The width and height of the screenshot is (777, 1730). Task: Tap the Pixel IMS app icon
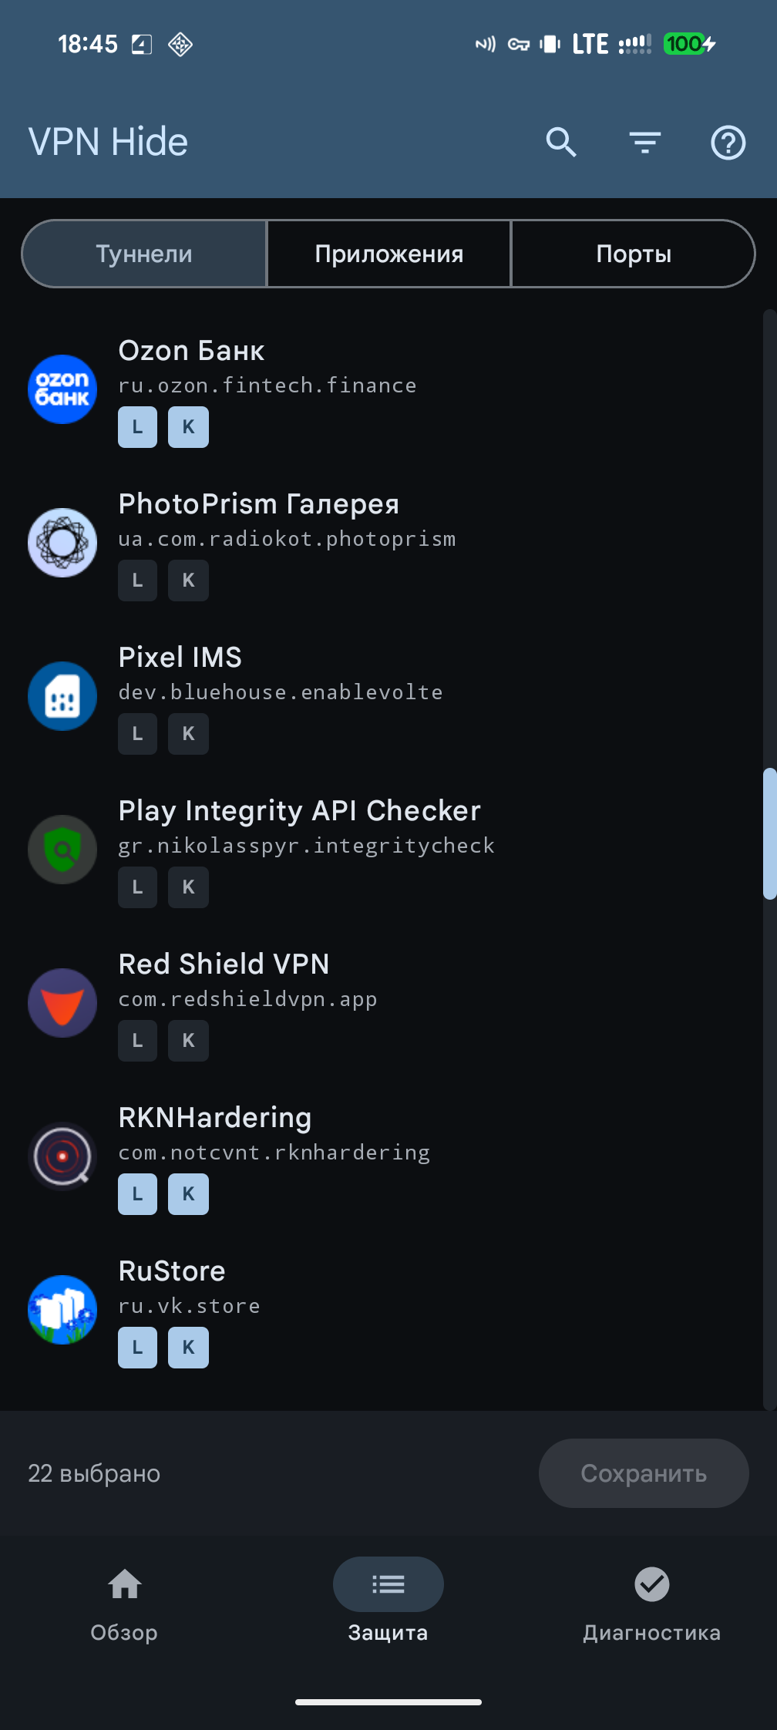click(x=62, y=696)
